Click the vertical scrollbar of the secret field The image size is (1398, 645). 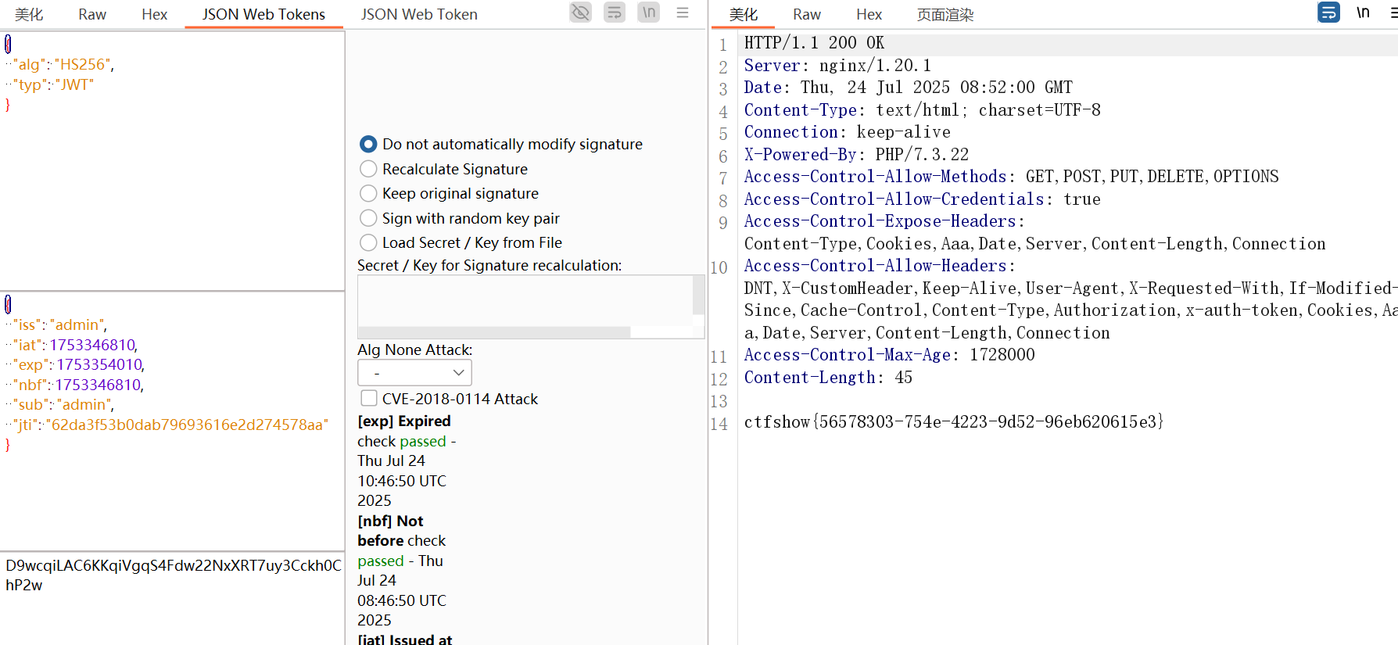(698, 296)
